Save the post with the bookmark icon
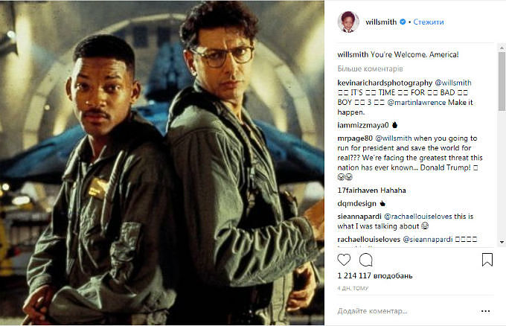Screen dimensions: 506x326 click(x=487, y=260)
